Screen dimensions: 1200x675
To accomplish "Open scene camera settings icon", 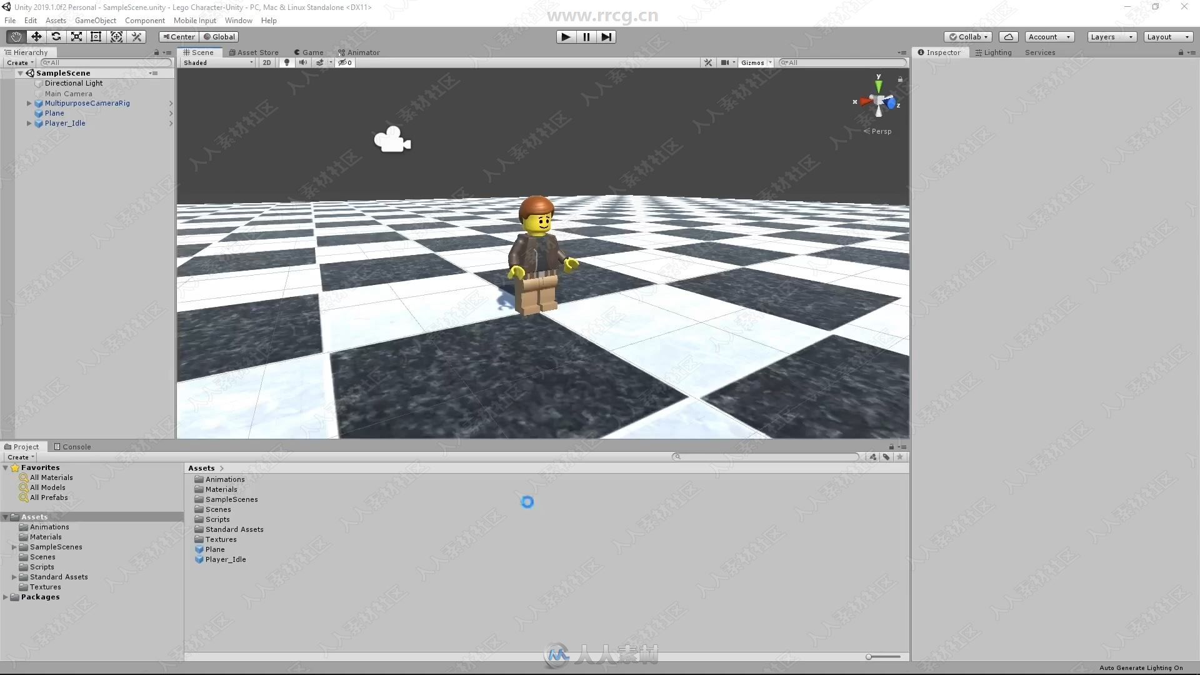I will click(x=725, y=62).
